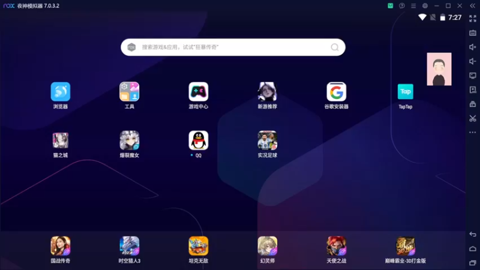
Task: Click the 7:27 clock in status bar
Action: (x=455, y=17)
